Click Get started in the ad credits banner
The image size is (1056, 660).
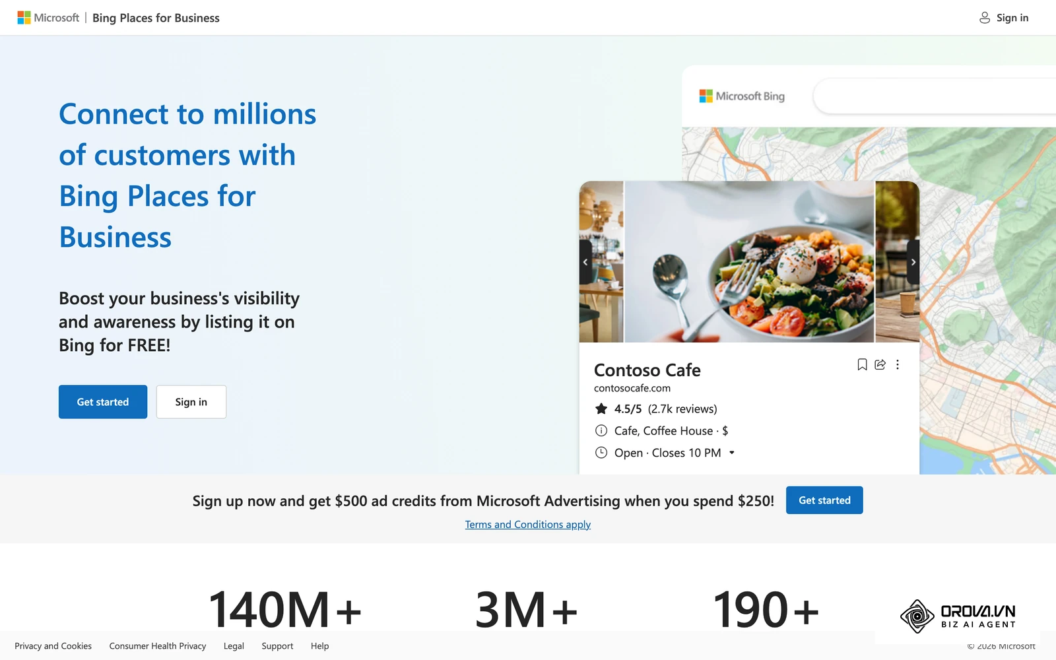click(x=824, y=500)
